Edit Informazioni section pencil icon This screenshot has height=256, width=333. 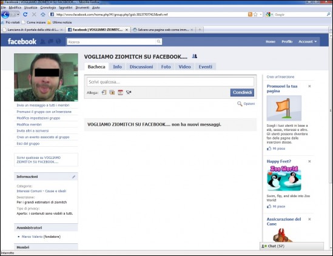click(73, 177)
